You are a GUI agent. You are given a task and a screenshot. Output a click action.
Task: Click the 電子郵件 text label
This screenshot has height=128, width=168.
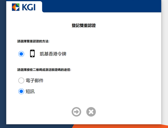click(34, 80)
